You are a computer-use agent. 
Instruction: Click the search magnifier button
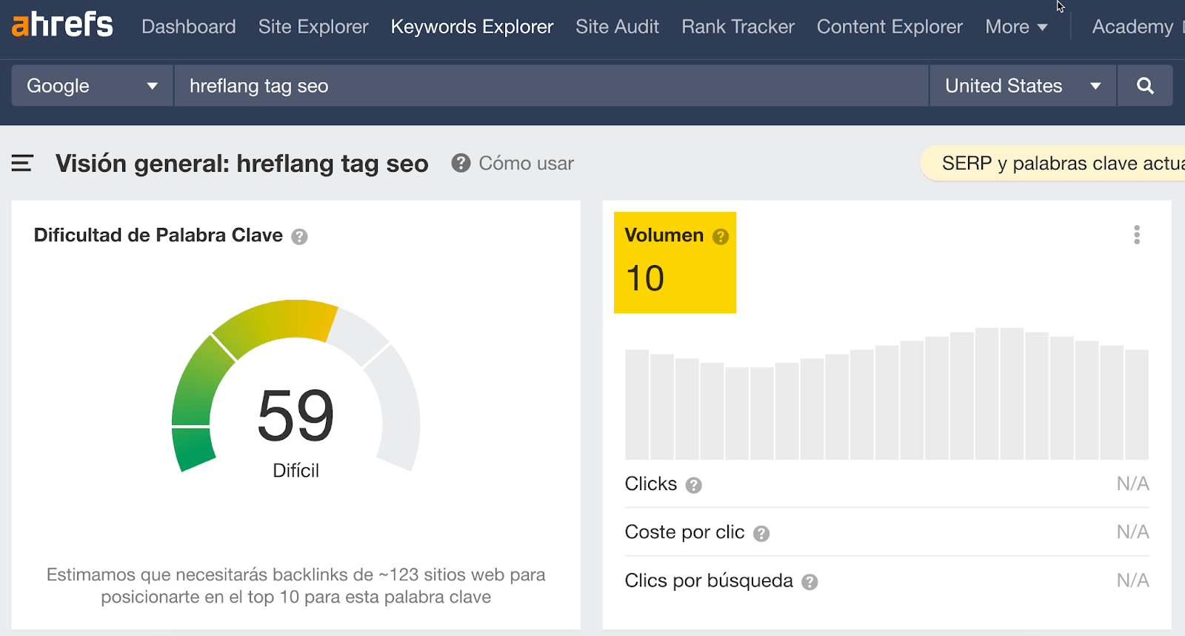[x=1145, y=86]
